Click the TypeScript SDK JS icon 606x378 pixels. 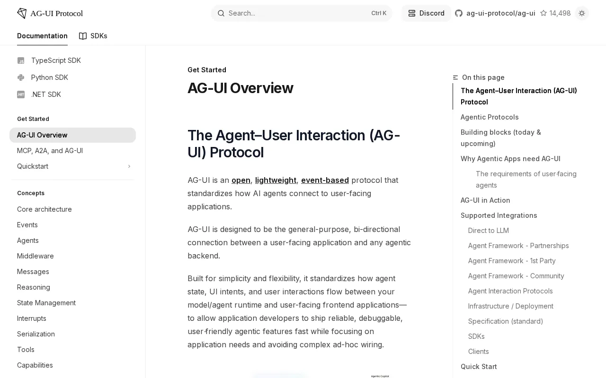(21, 60)
